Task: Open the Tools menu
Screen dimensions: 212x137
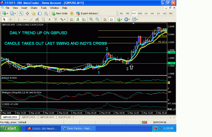Action: click(x=44, y=8)
